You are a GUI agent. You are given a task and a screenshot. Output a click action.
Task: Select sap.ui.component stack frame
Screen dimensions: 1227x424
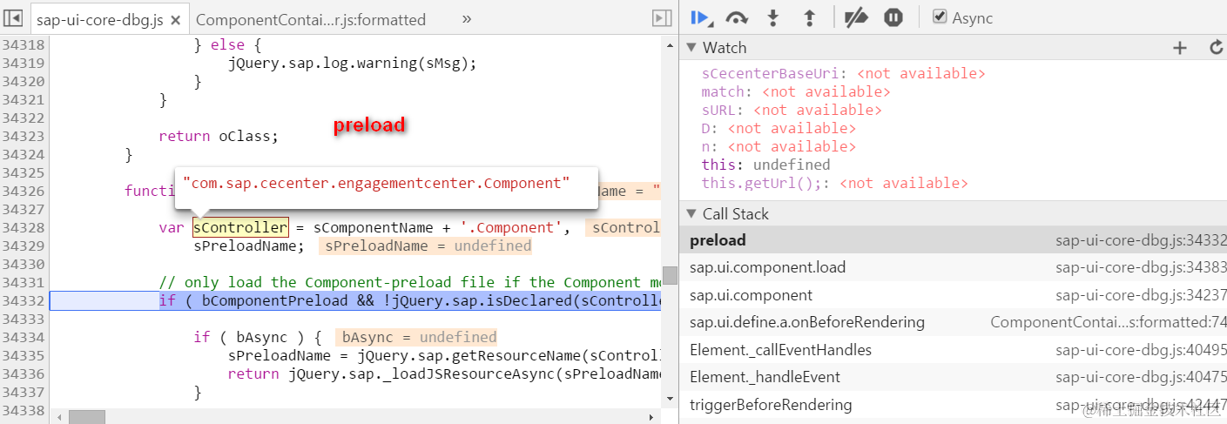tap(953, 295)
